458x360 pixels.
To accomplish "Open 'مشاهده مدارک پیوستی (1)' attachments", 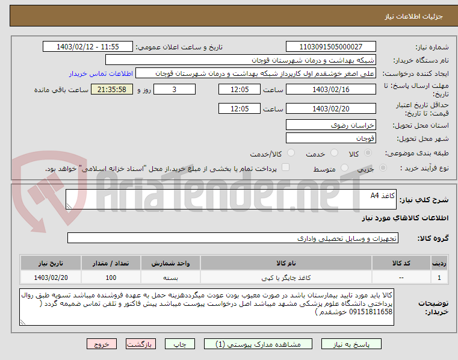I will (258, 344).
